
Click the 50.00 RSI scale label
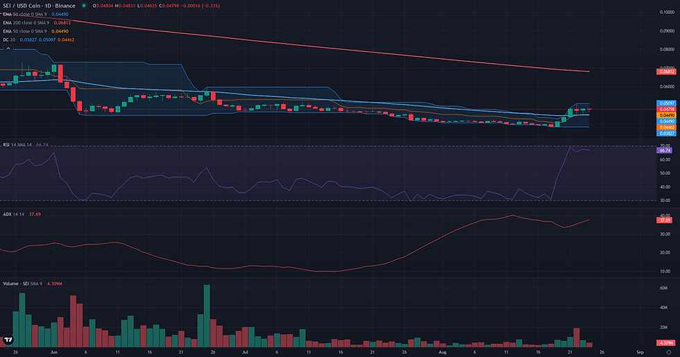coord(665,173)
